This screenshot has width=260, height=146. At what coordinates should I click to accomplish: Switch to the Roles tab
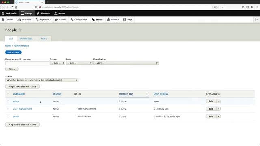[x=44, y=39]
